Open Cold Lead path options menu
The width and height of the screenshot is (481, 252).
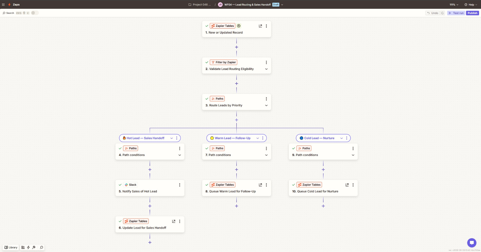346,138
